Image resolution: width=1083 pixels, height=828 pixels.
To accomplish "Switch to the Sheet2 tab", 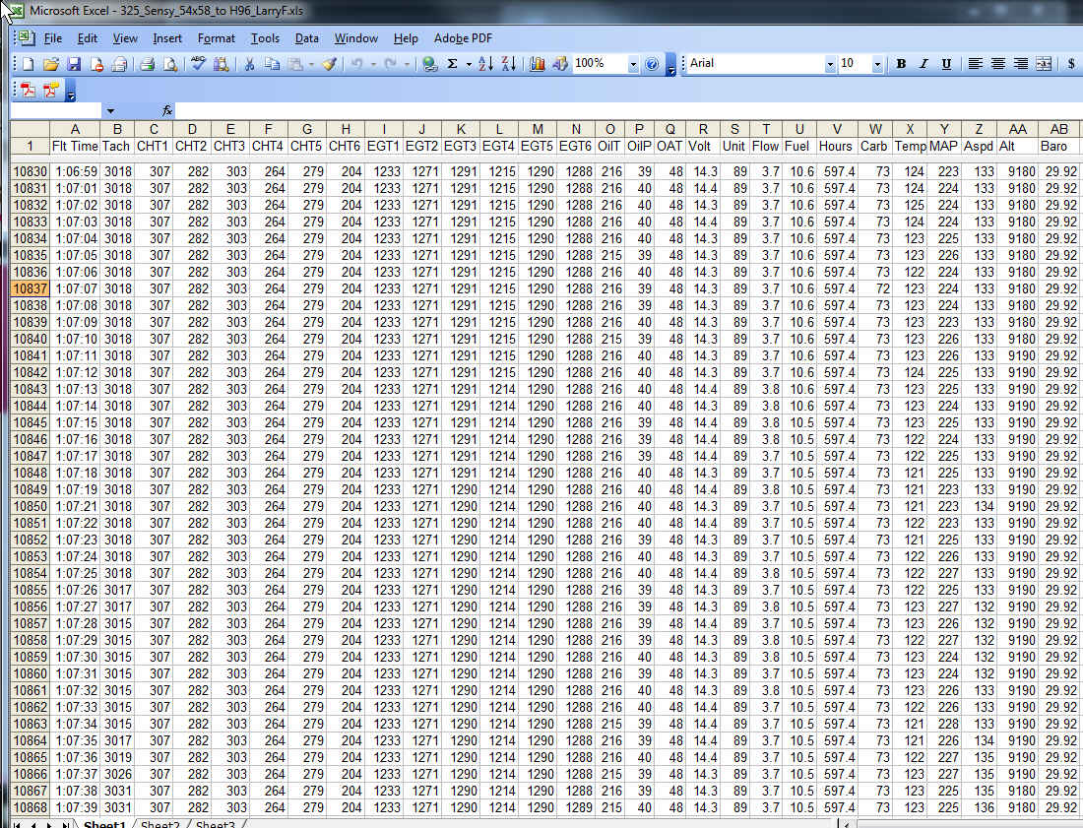I will pos(159,824).
